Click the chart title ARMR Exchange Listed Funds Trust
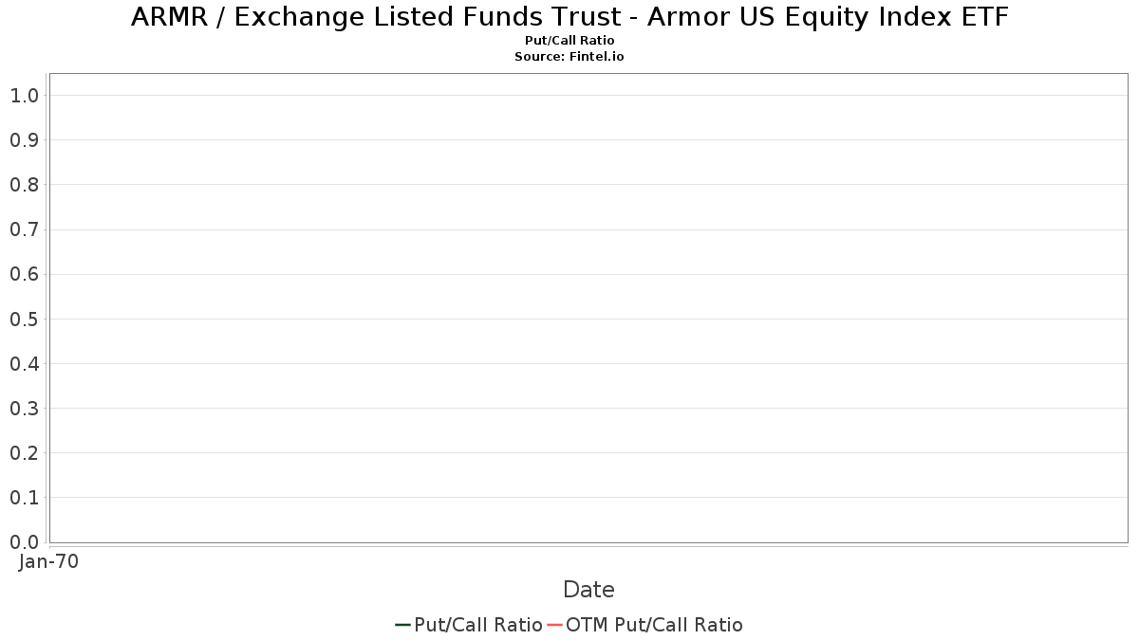 [x=569, y=16]
